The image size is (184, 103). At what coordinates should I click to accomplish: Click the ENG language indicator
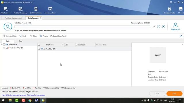click(x=165, y=100)
